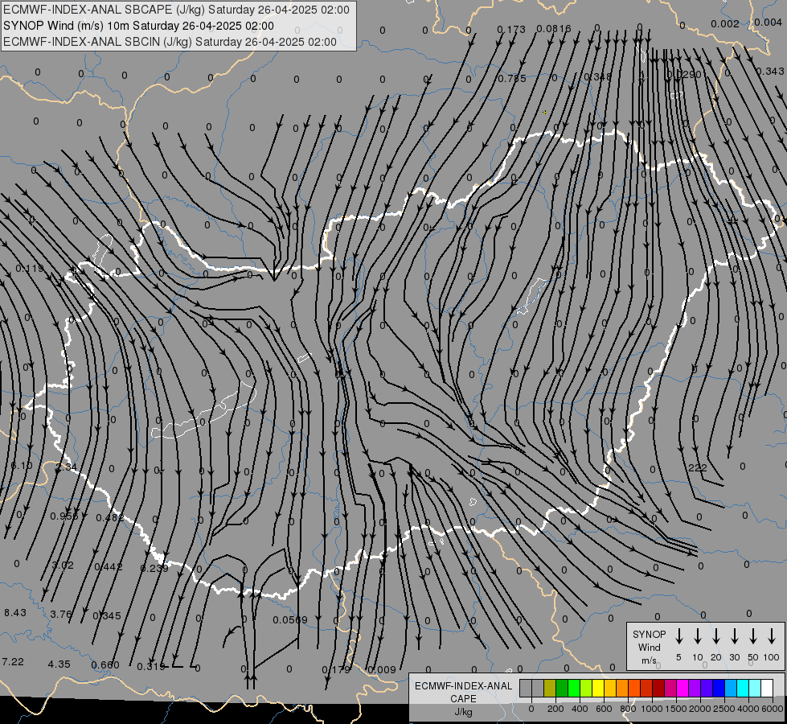Click the wind legend arrow above 5
This screenshot has width=787, height=724.
coord(678,636)
